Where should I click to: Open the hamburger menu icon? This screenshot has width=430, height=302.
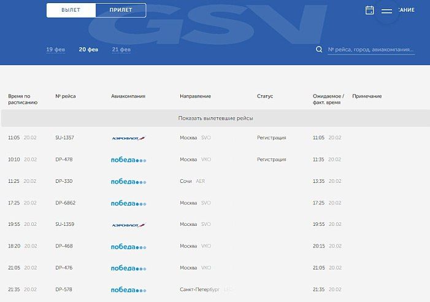tap(386, 11)
